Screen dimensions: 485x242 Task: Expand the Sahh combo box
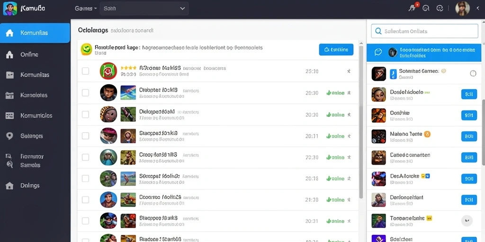coord(144,9)
